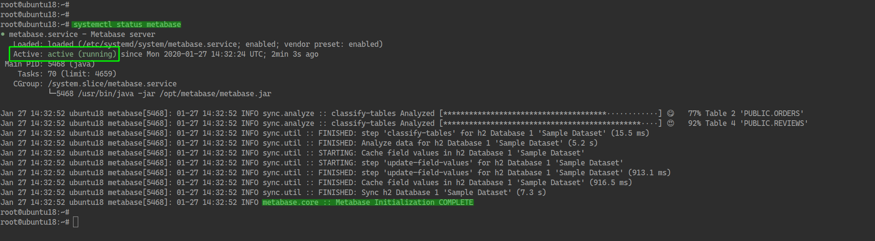Screen dimensions: 875x241
Task: Click the 92% progress bar for PUBLIC.REVIEWS
Action: point(550,123)
